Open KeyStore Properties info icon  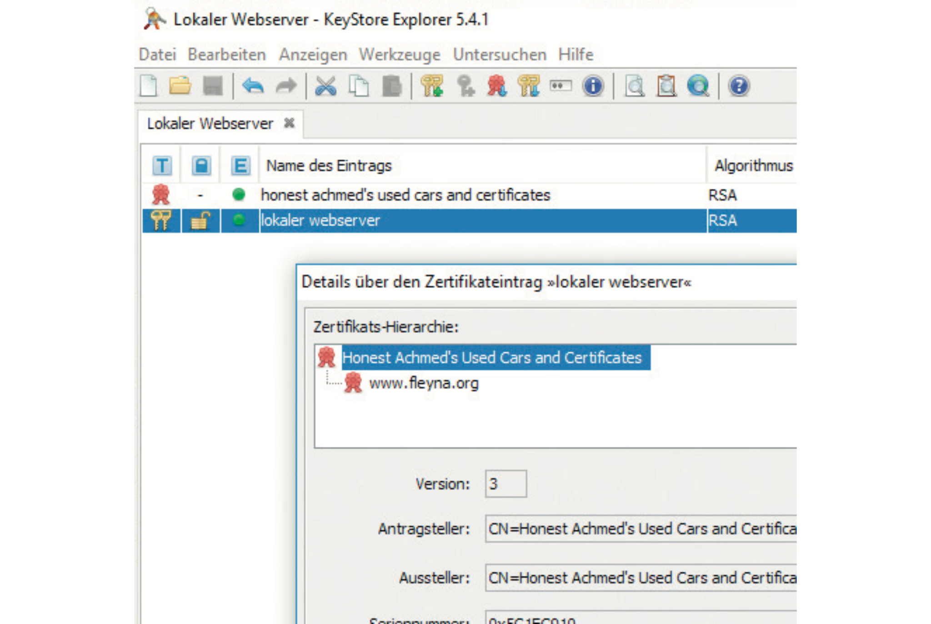point(593,86)
